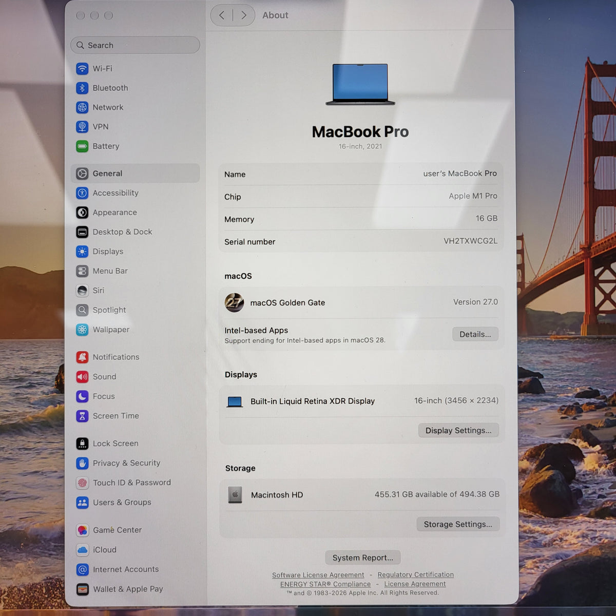616x616 pixels.
Task: Click the 16-inch (3456 × 2234) value
Action: point(456,400)
